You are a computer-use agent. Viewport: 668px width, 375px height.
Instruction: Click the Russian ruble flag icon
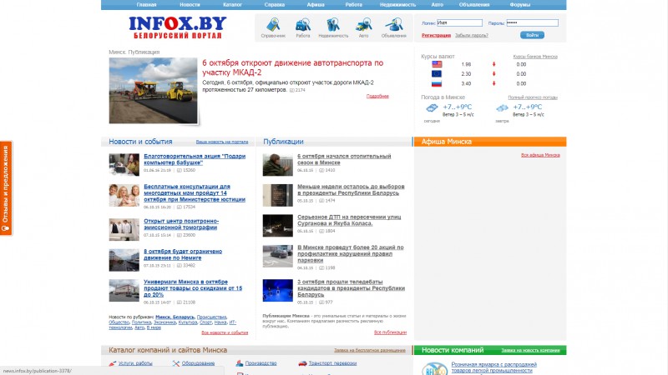[x=437, y=83]
